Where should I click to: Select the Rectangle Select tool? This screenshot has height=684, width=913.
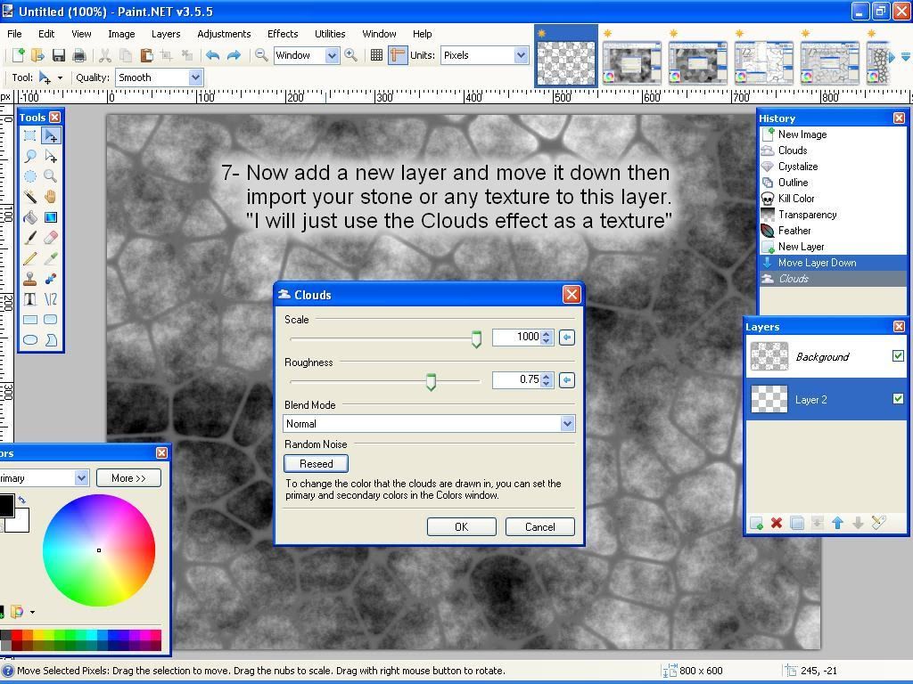29,135
